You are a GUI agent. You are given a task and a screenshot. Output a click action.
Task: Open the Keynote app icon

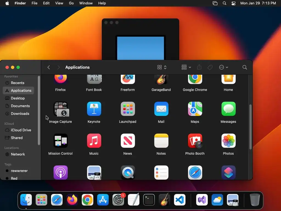(94, 109)
